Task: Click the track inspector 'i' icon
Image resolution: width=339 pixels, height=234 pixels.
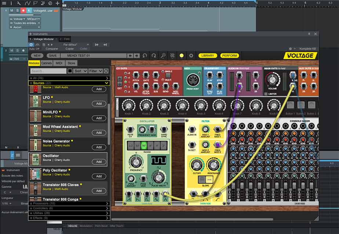Action: pyautogui.click(x=11, y=3)
